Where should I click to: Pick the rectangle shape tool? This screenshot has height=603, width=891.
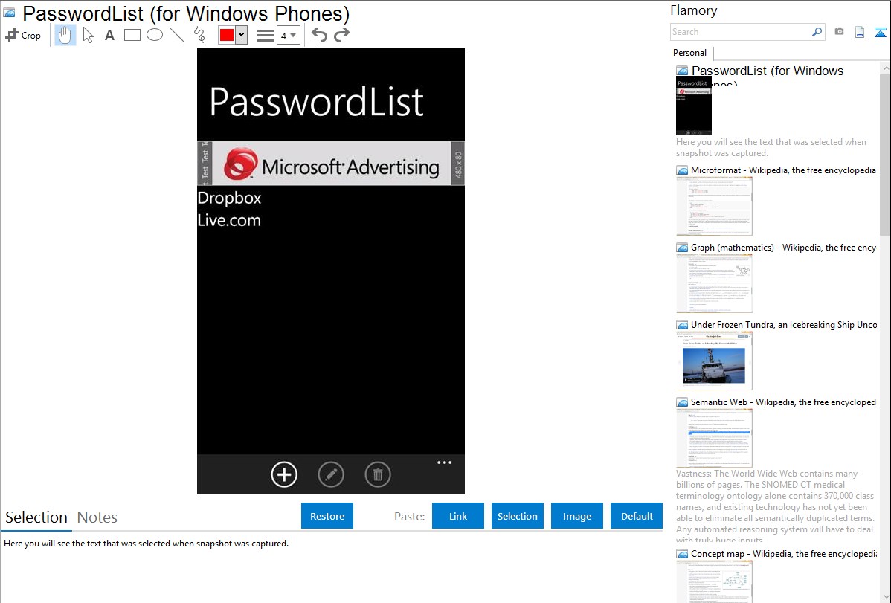(132, 35)
